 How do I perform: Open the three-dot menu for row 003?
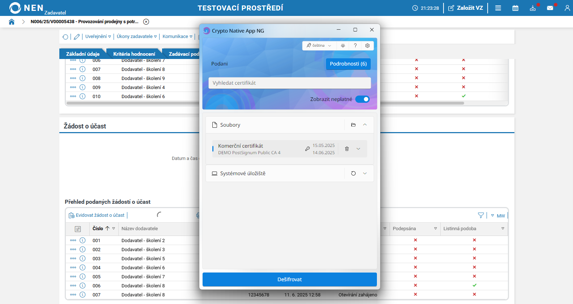pos(73,258)
